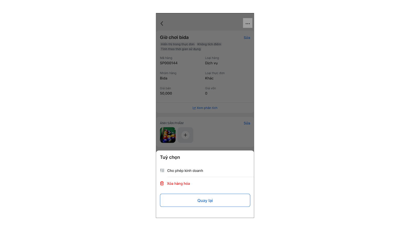Open the billiard balls product thumbnail
Image resolution: width=410 pixels, height=231 pixels.
(x=168, y=135)
